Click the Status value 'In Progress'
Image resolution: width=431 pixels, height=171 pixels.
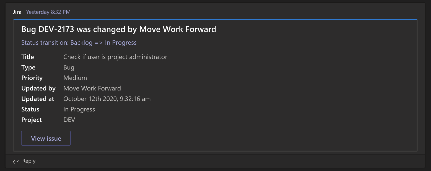[79, 109]
